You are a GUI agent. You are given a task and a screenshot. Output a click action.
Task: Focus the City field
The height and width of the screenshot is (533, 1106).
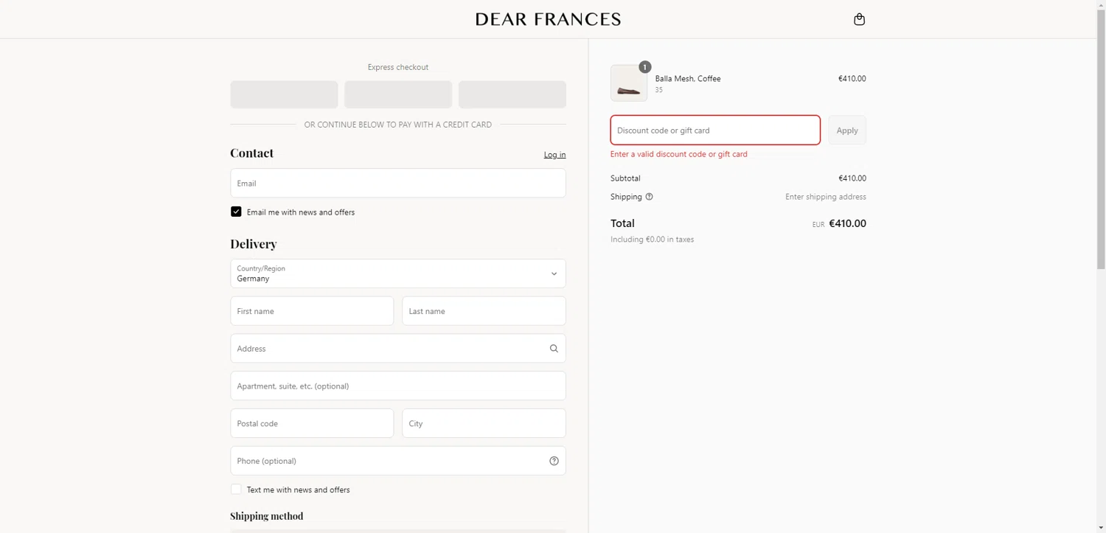tap(484, 423)
